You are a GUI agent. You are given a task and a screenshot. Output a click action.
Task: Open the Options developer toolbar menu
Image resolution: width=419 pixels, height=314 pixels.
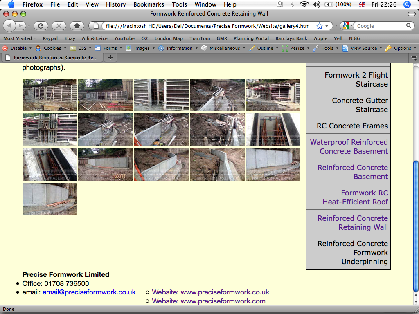point(400,48)
